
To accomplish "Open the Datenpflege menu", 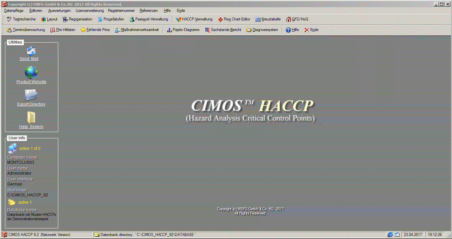I will 14,11.
